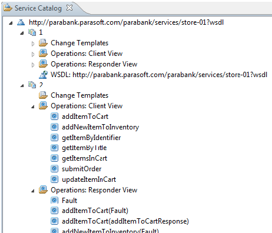Viewport: 272px width, 233px height.
Task: Click the version 2 documents icon
Action: (x=32, y=85)
